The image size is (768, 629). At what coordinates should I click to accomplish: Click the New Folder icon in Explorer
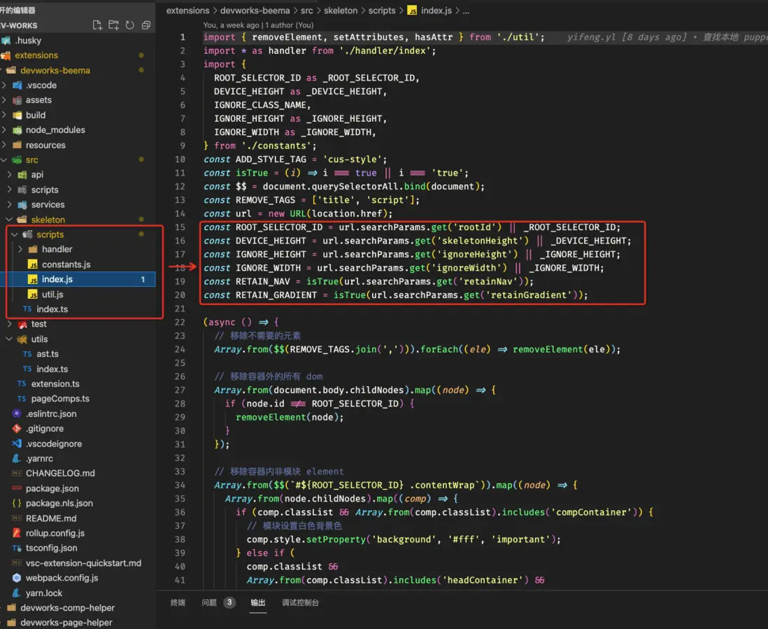114,25
